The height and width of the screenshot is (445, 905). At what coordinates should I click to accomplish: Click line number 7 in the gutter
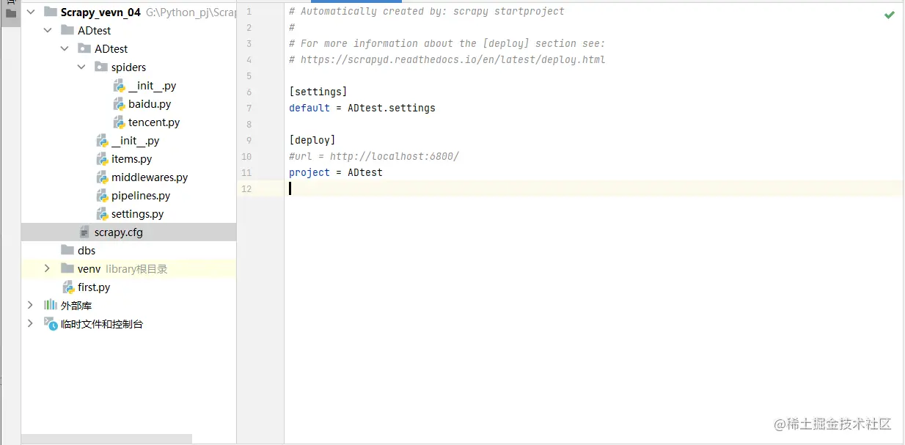[x=249, y=108]
